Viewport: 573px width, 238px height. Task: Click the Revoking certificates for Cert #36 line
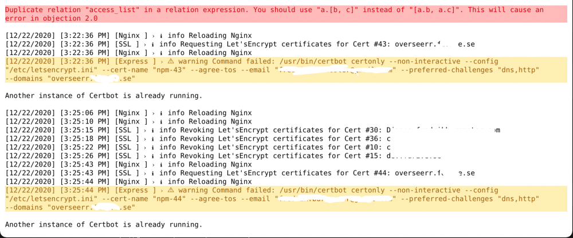198,138
